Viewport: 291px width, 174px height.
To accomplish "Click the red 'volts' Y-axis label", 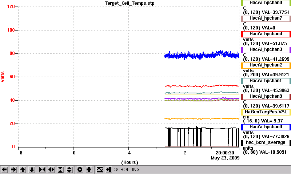I will tap(3, 77).
